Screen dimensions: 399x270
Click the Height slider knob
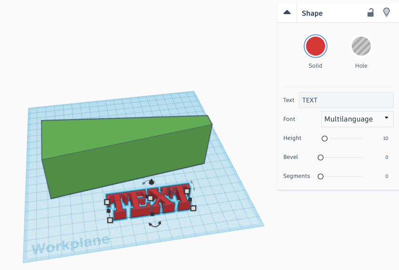click(325, 139)
